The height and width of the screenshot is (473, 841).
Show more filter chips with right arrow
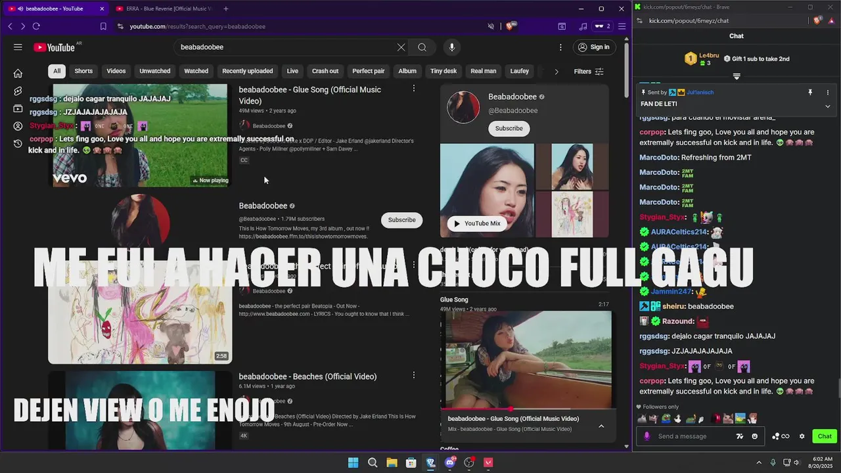point(556,71)
